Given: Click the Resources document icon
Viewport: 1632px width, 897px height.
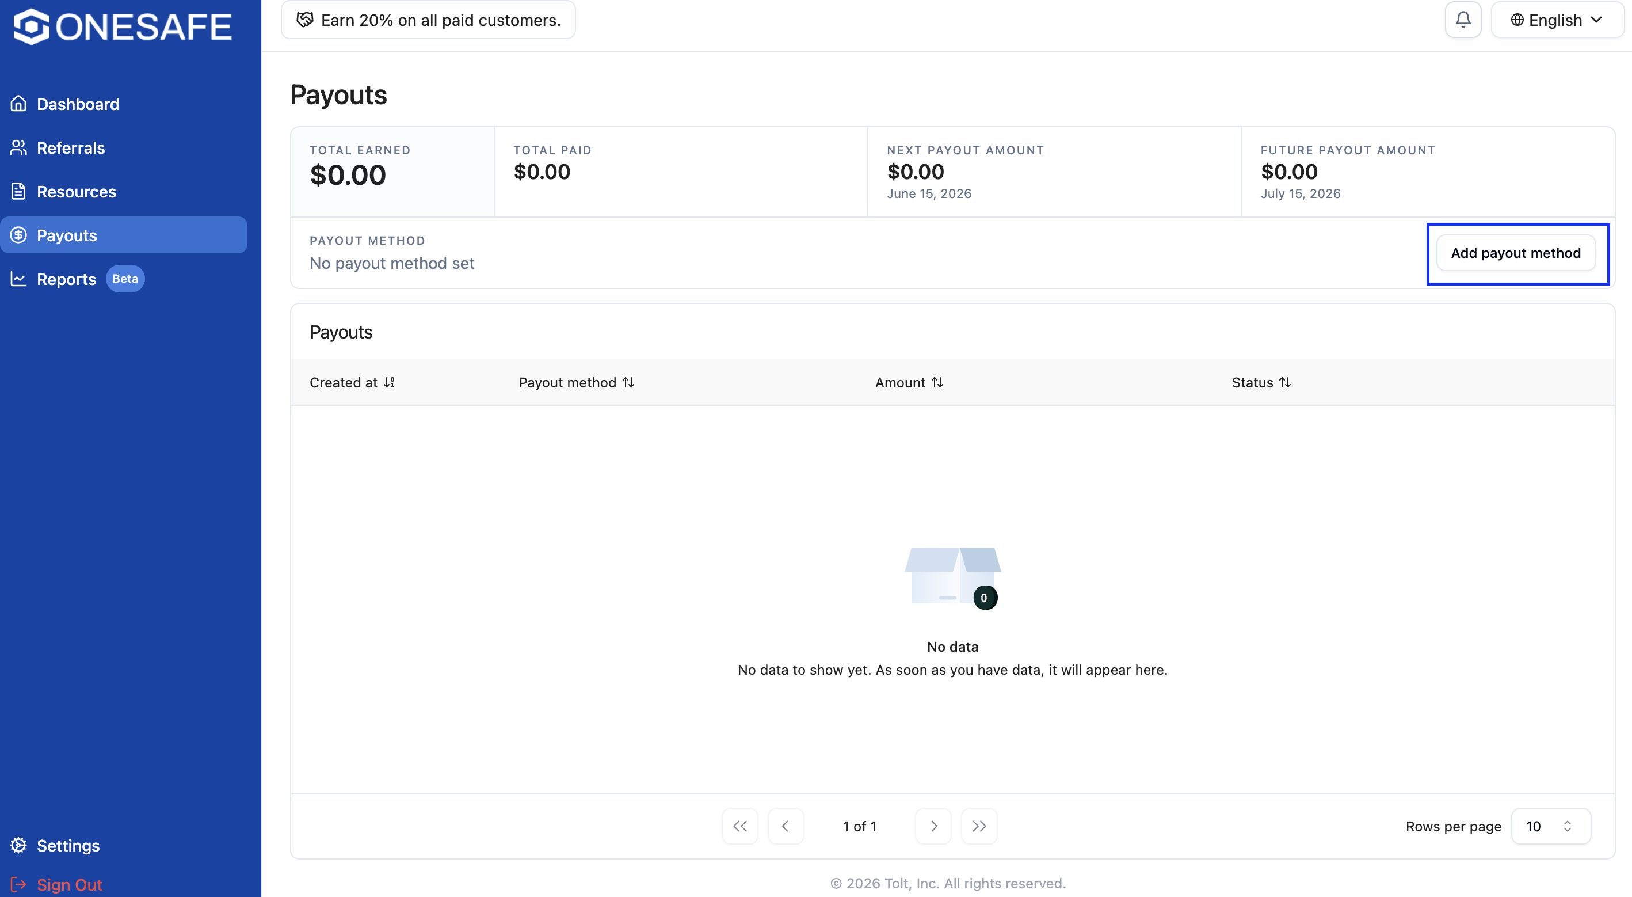Looking at the screenshot, I should pos(18,191).
